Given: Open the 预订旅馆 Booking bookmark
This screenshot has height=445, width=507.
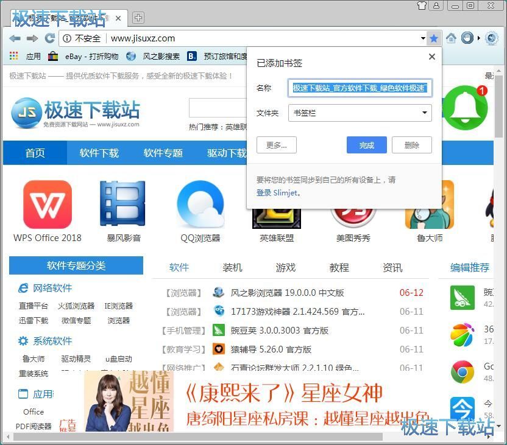Looking at the screenshot, I should (218, 57).
